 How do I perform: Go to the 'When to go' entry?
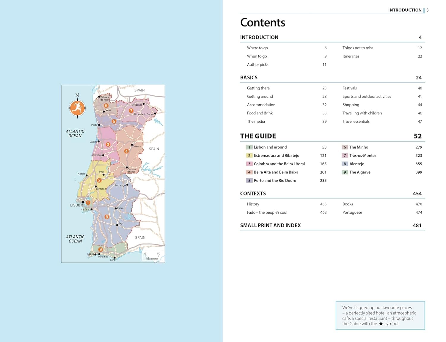257,56
